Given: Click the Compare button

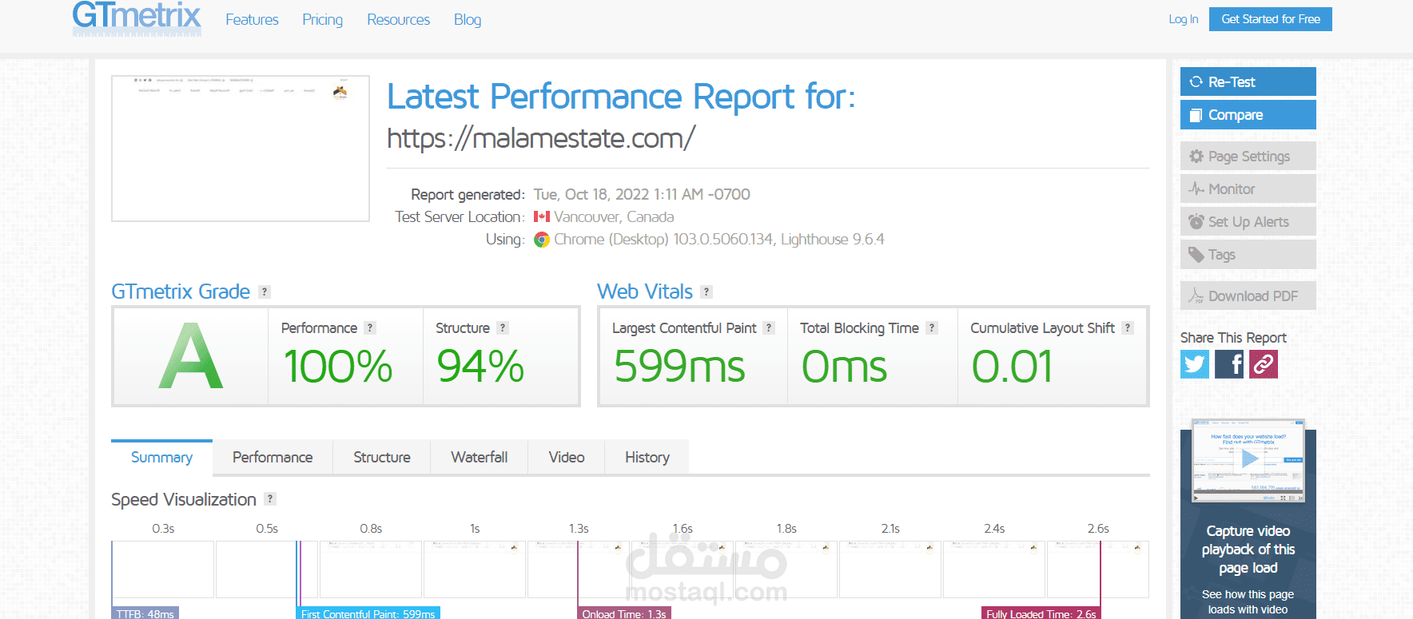Looking at the screenshot, I should pyautogui.click(x=1248, y=115).
